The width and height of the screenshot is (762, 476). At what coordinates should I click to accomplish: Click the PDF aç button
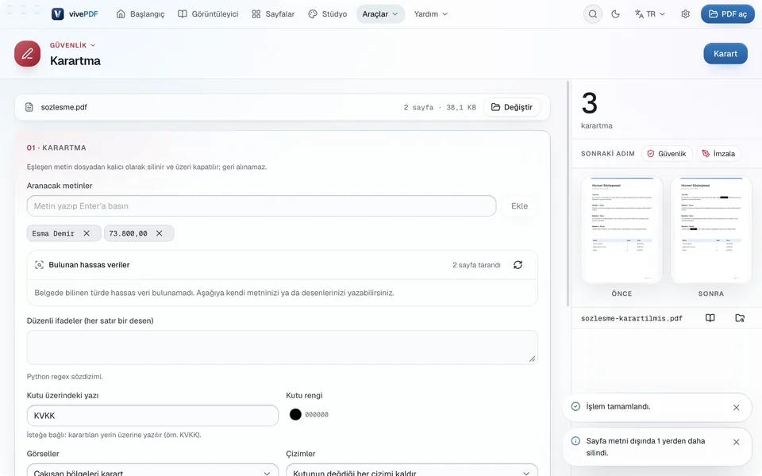tap(728, 14)
